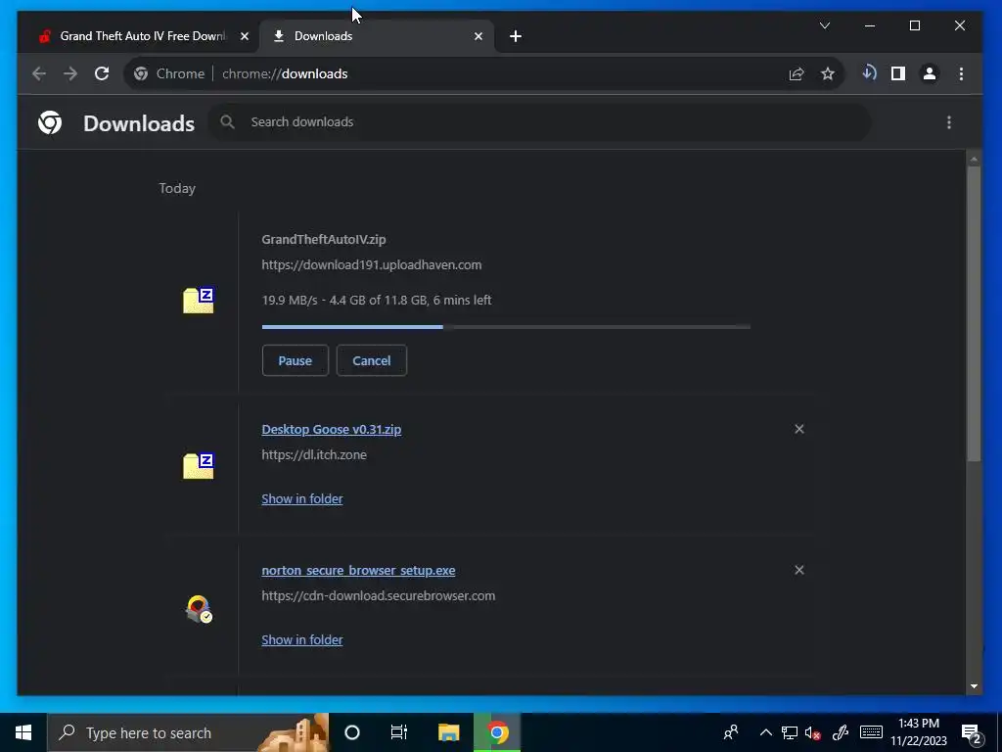Go back using browser back arrow
This screenshot has width=1002, height=752.
(39, 73)
